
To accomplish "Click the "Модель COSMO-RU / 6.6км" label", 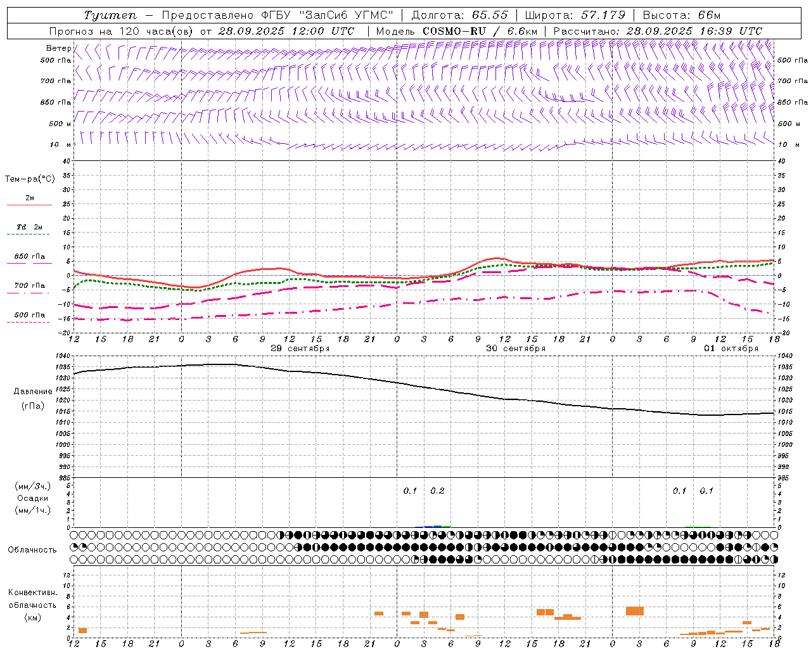I will 457,31.
